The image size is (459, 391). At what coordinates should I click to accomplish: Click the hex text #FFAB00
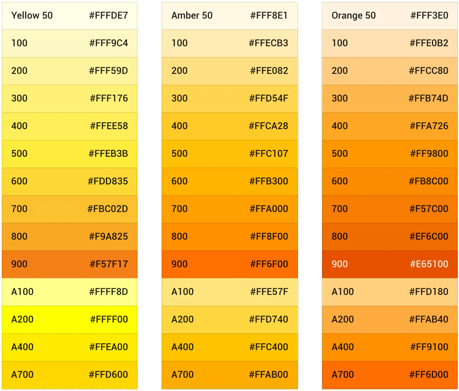[x=269, y=375]
